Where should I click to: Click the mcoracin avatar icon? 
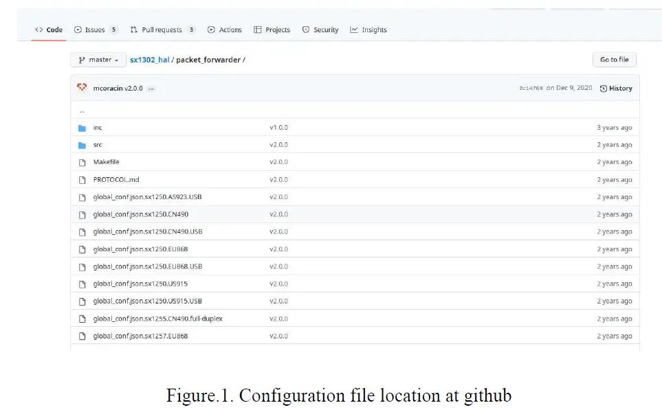pyautogui.click(x=82, y=88)
